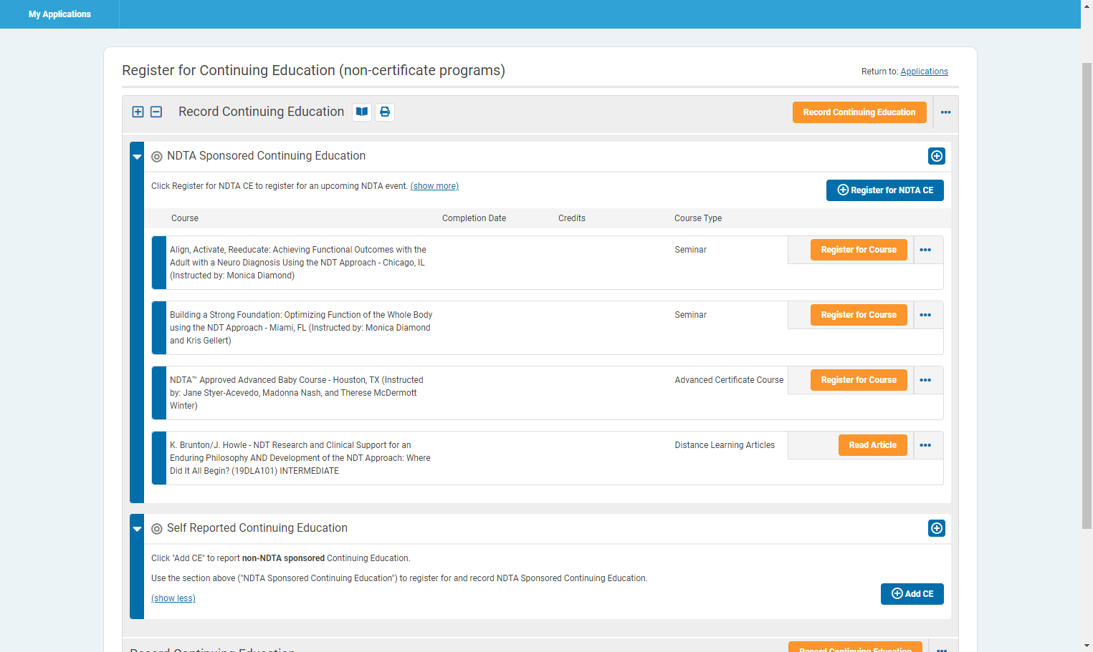The height and width of the screenshot is (652, 1093).
Task: Open ellipsis menu for Advanced Baby Course
Action: click(925, 380)
